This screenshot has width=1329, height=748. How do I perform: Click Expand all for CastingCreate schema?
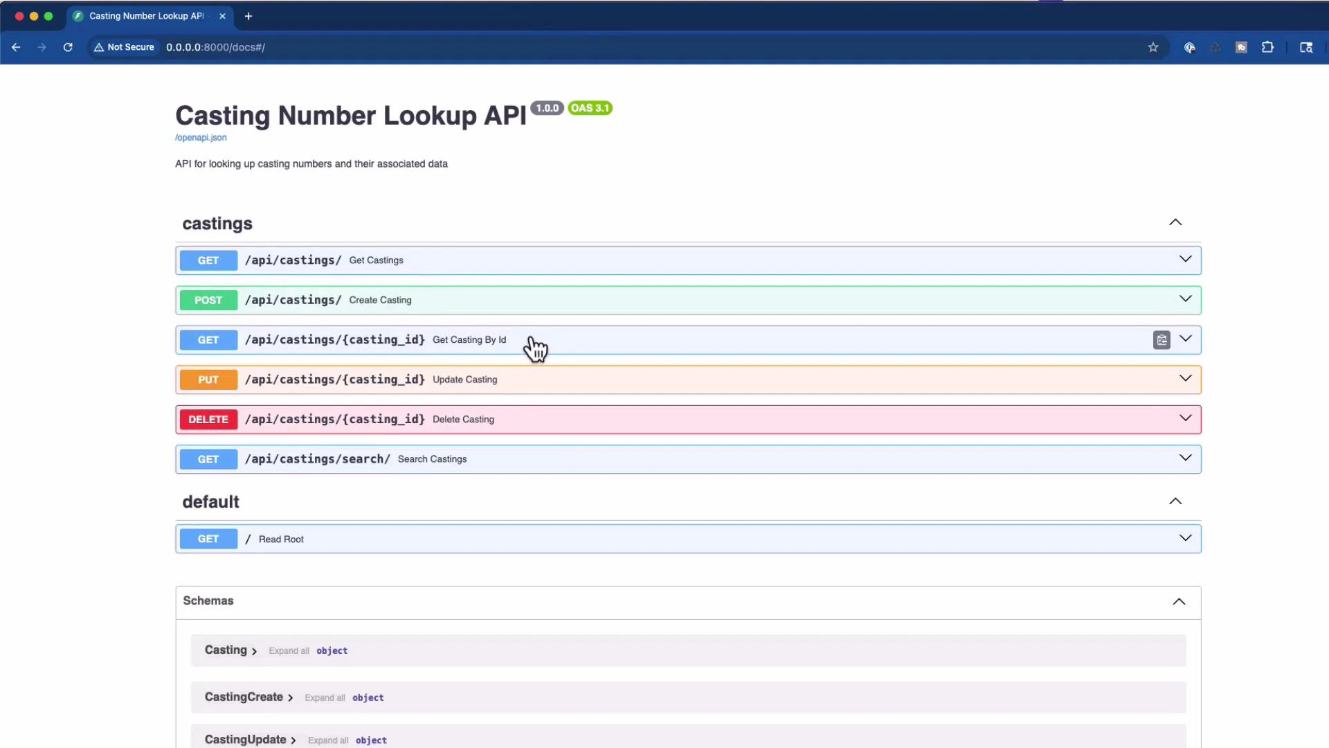coord(325,697)
